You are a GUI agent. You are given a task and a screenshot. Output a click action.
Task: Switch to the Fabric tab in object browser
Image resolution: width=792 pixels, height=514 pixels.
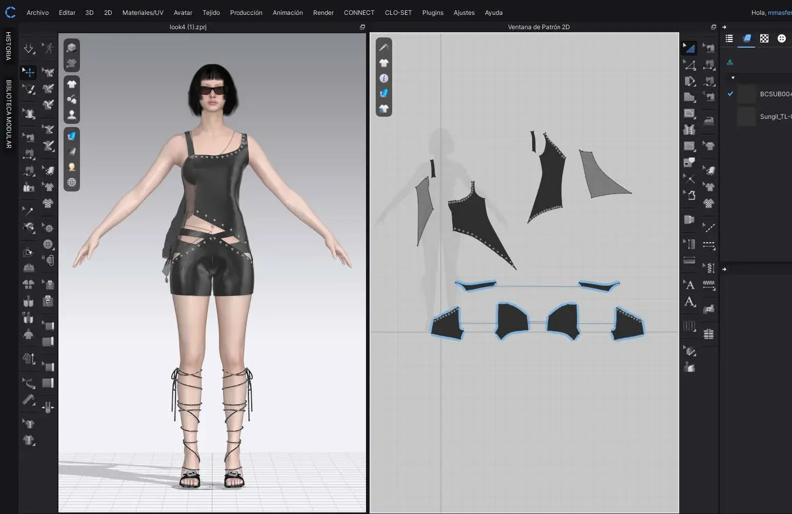pyautogui.click(x=747, y=38)
